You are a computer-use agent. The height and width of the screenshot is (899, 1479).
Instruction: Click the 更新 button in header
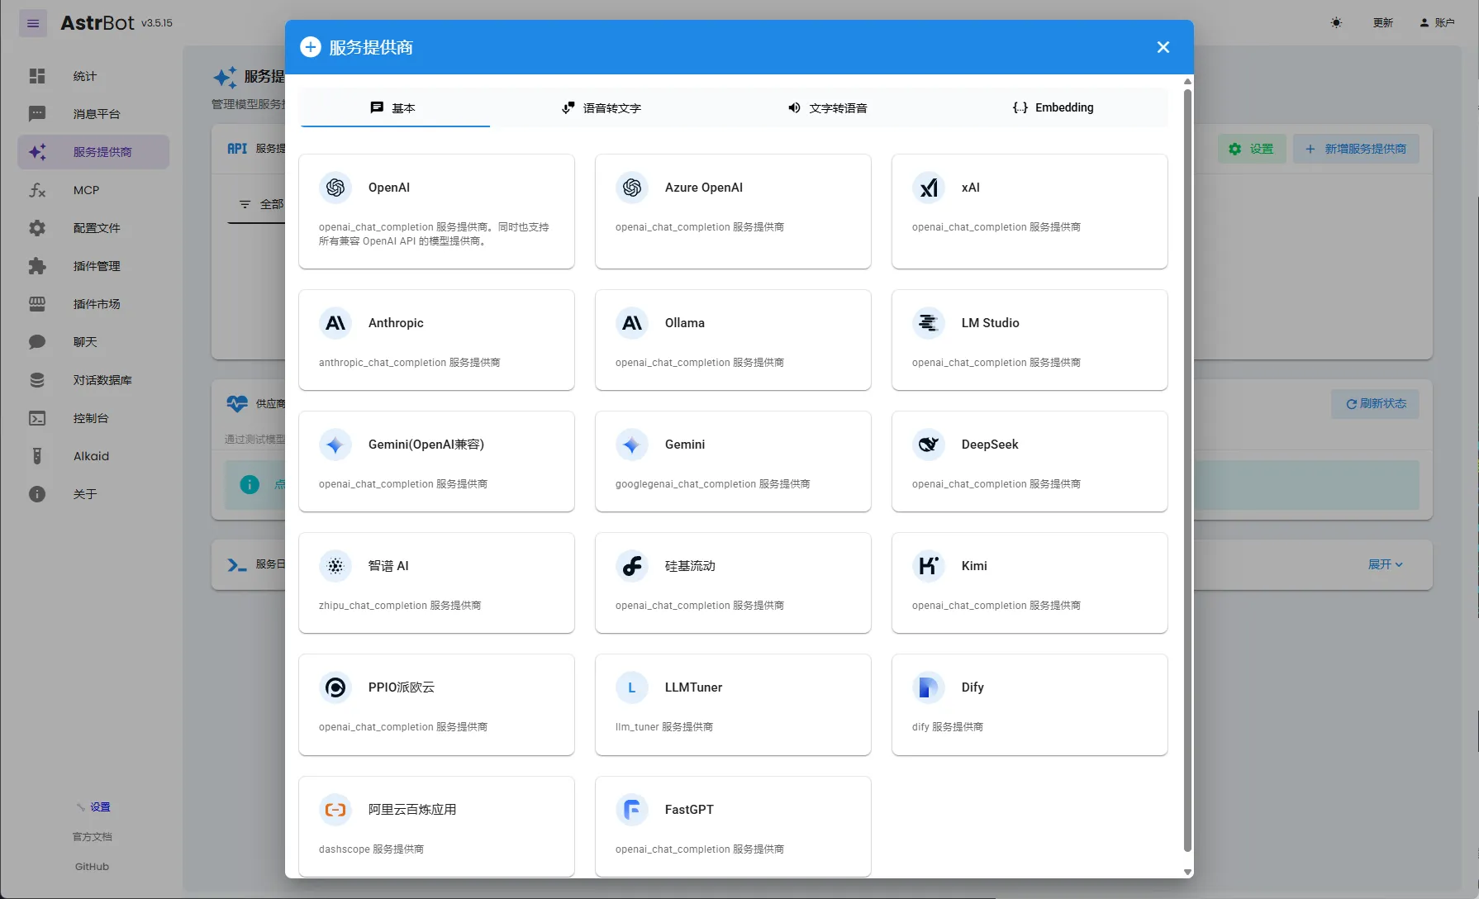click(x=1383, y=23)
